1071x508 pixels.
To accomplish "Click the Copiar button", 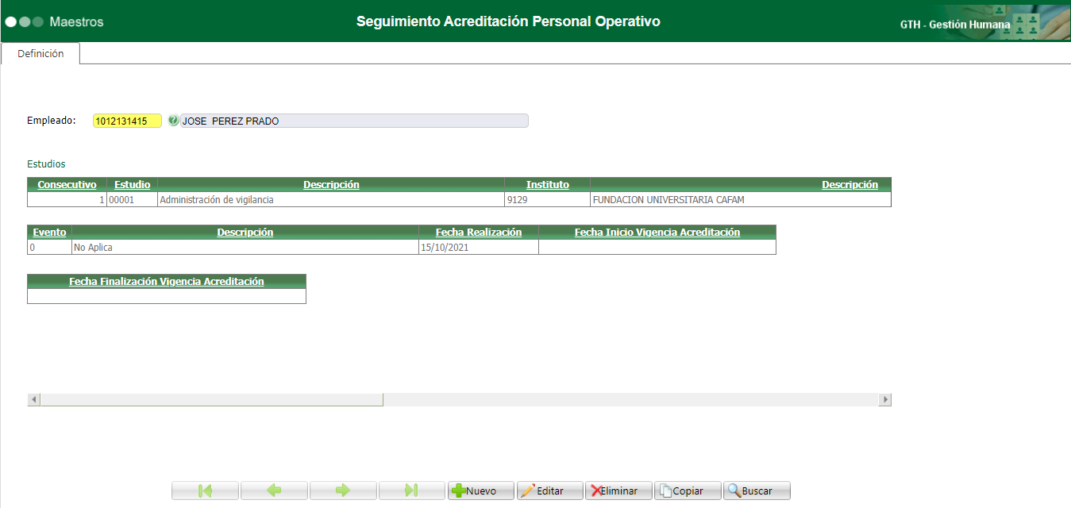I will (688, 491).
